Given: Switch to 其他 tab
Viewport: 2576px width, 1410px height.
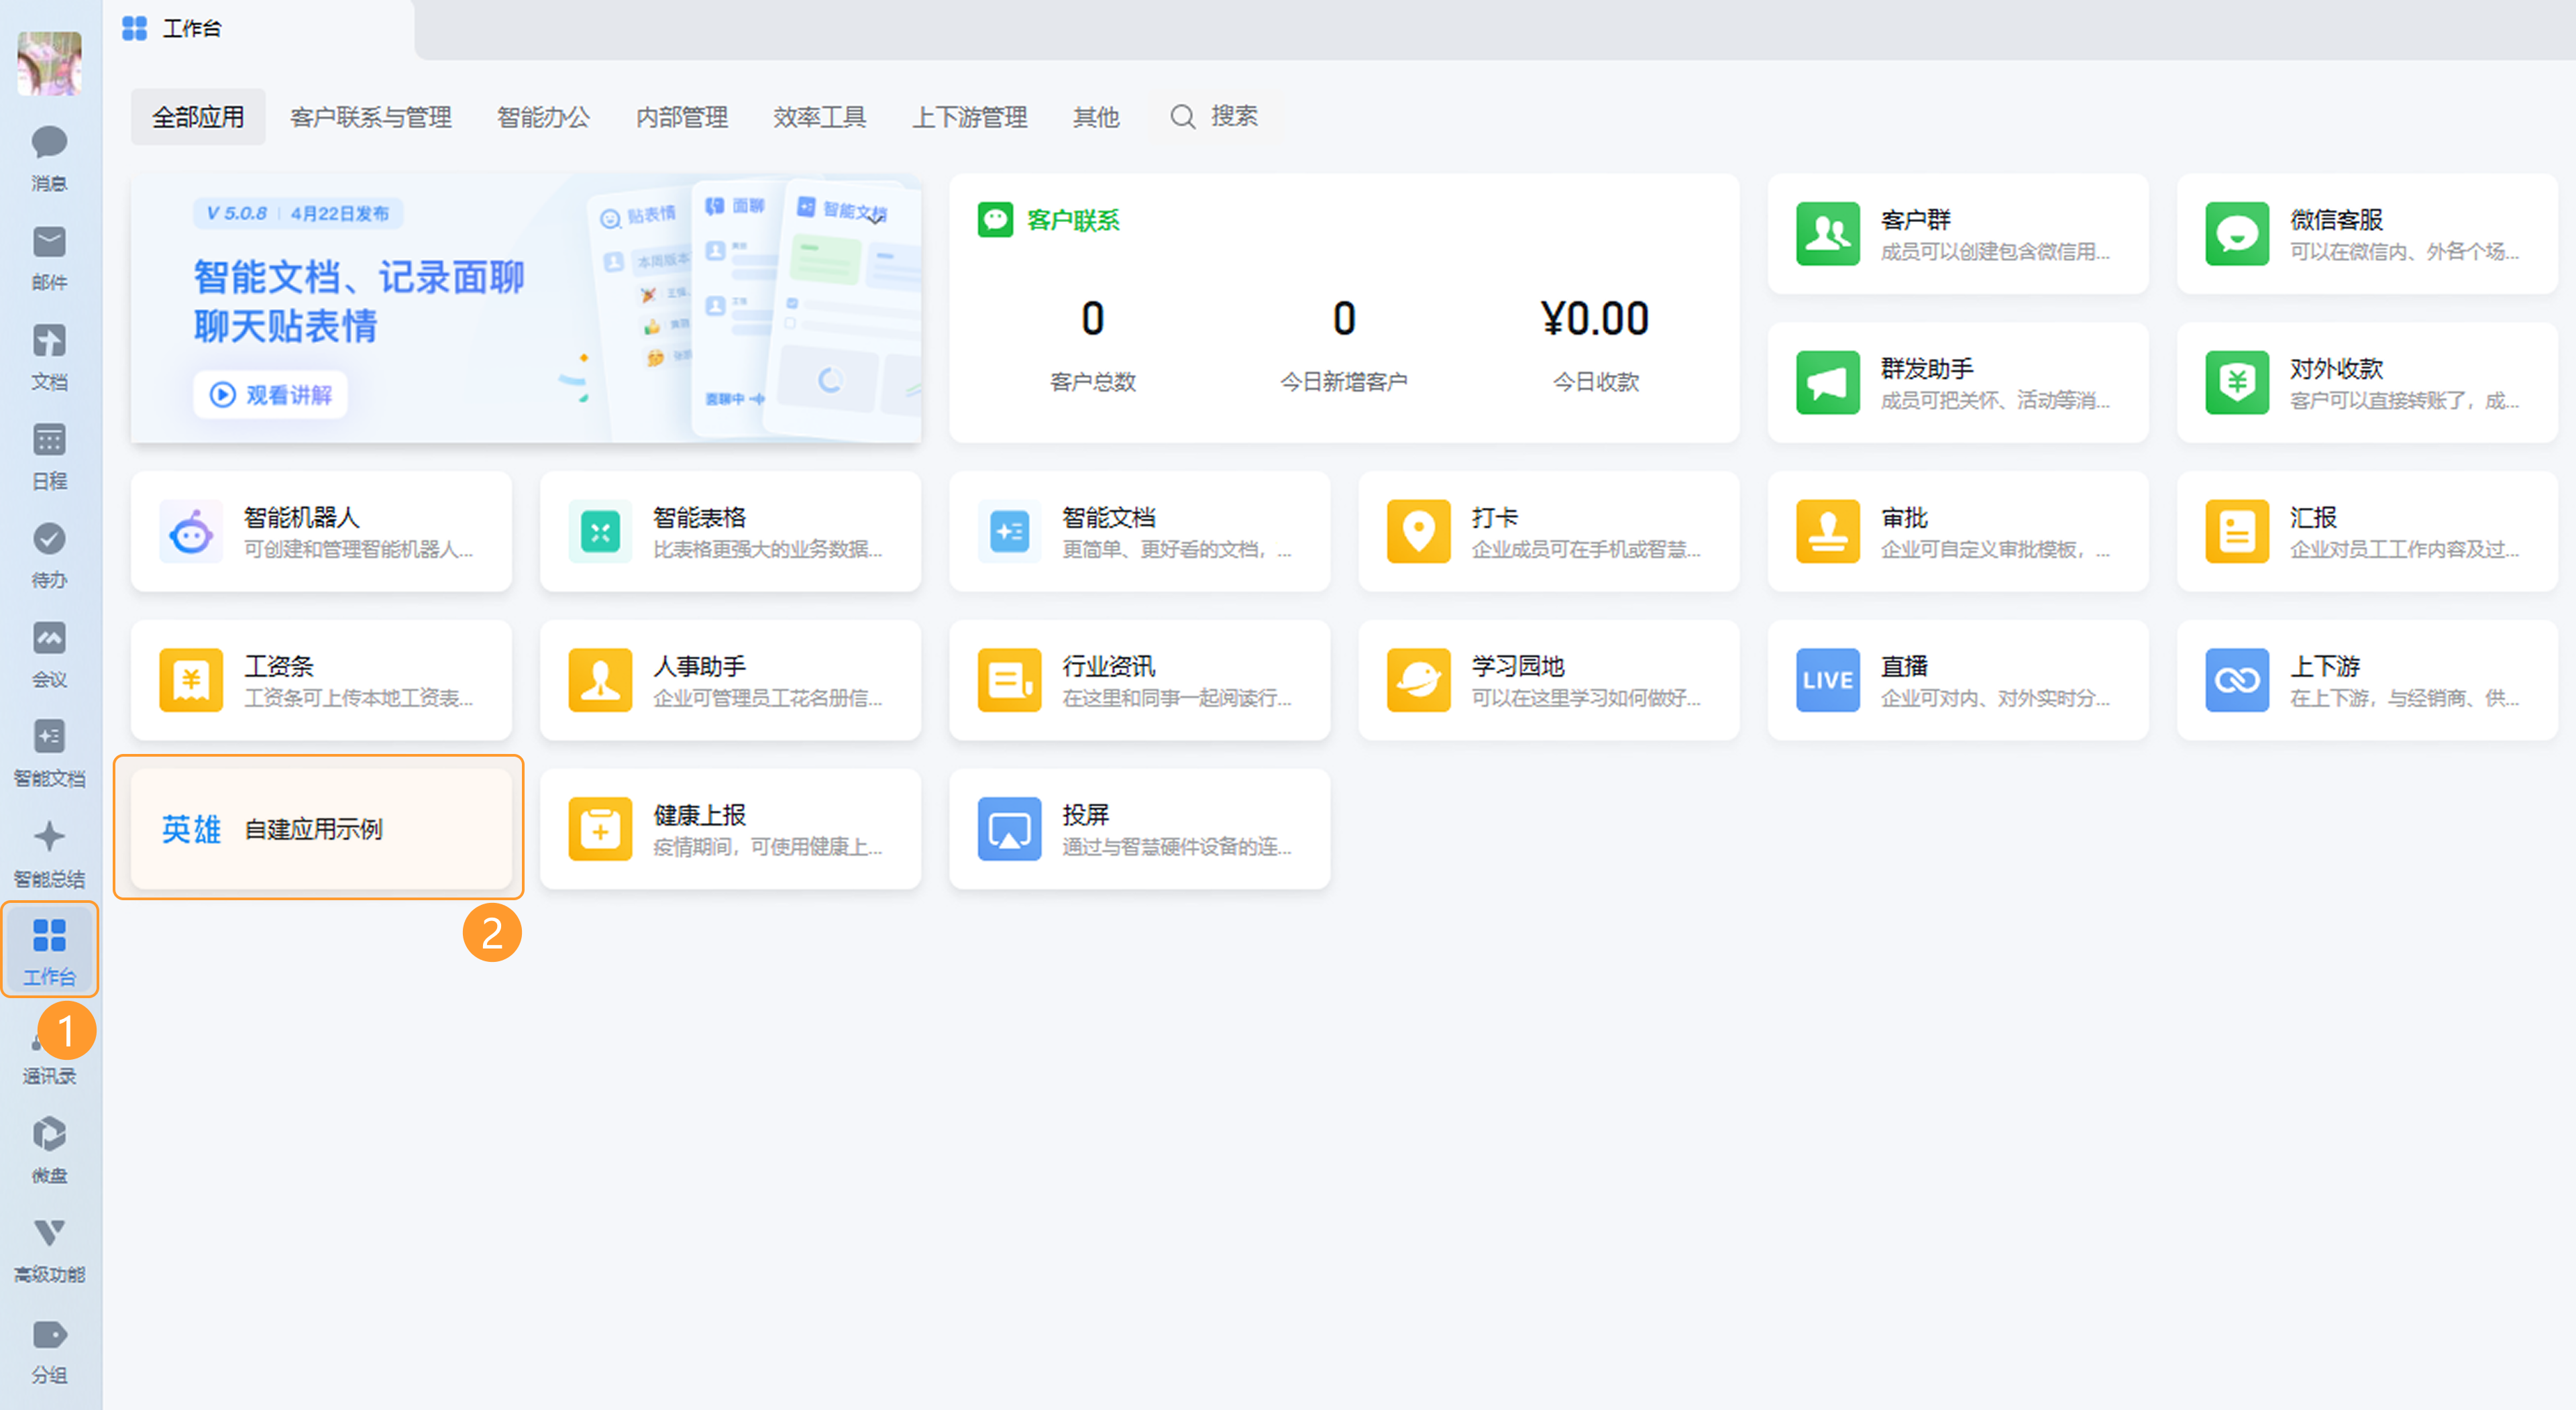Looking at the screenshot, I should 1095,117.
